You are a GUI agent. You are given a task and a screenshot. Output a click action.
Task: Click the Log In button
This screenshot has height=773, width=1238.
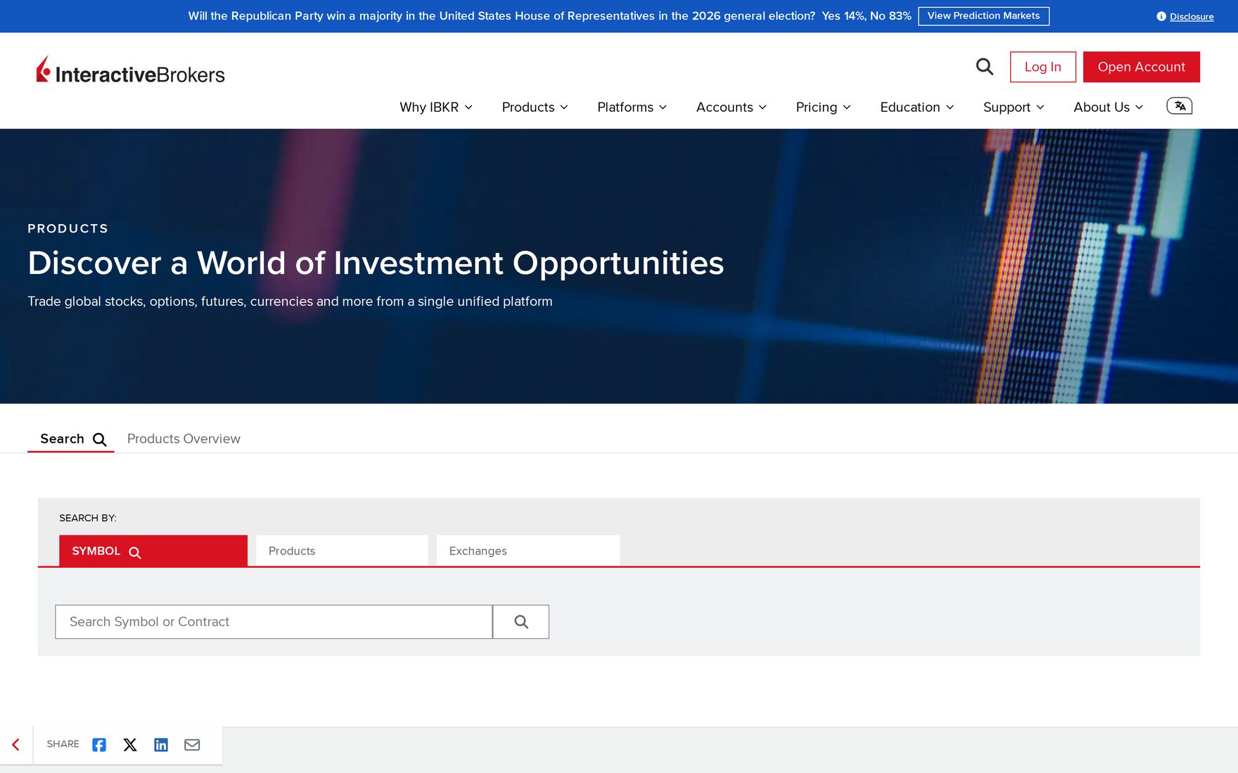(x=1042, y=67)
